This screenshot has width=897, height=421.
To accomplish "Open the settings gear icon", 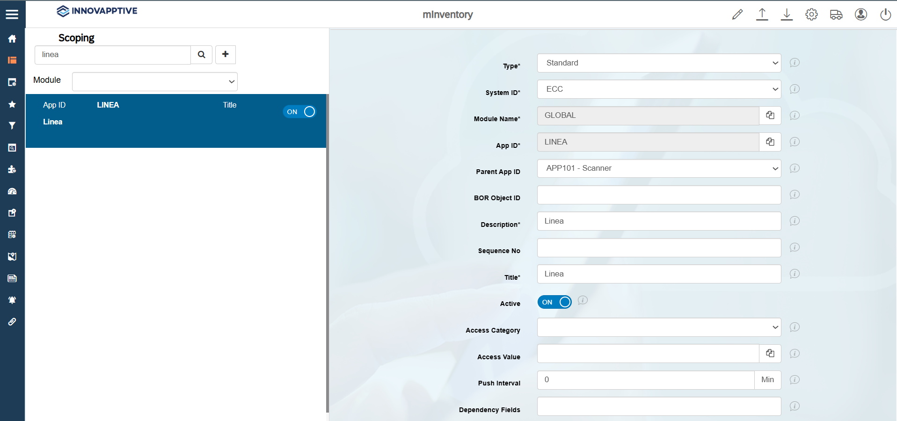I will [811, 15].
